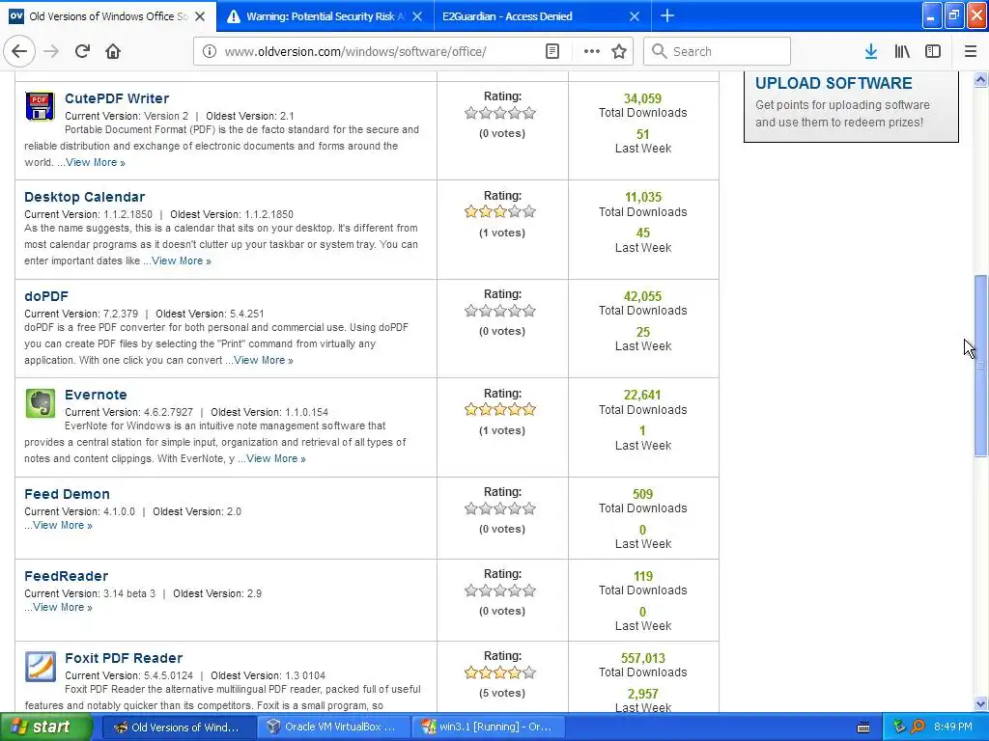Click the CutePDF Writer floppy icon

click(40, 106)
